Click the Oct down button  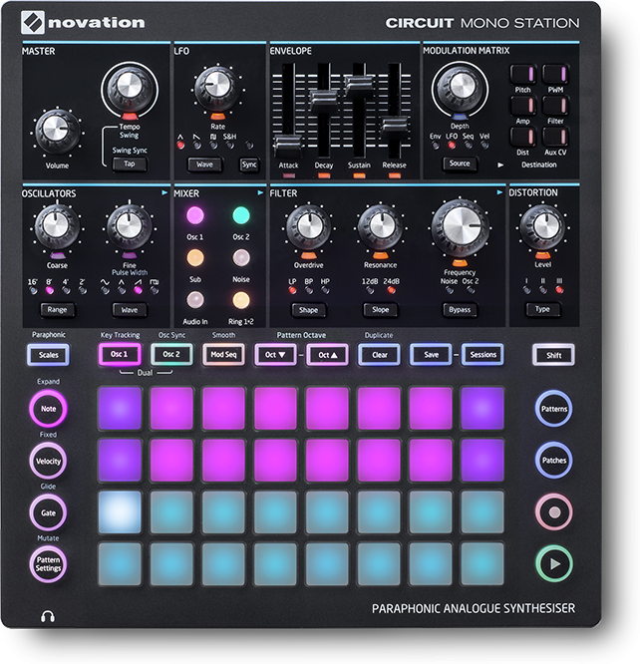275,355
